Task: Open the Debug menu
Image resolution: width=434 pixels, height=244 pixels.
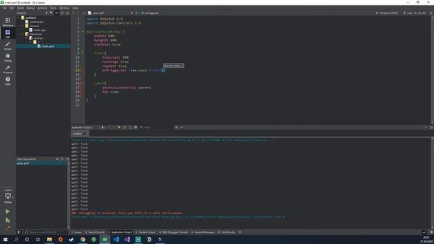Action: point(31,8)
